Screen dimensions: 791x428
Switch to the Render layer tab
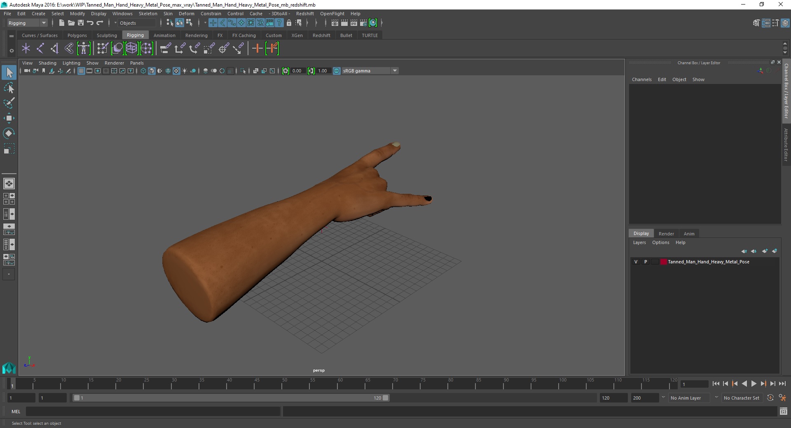pos(666,233)
